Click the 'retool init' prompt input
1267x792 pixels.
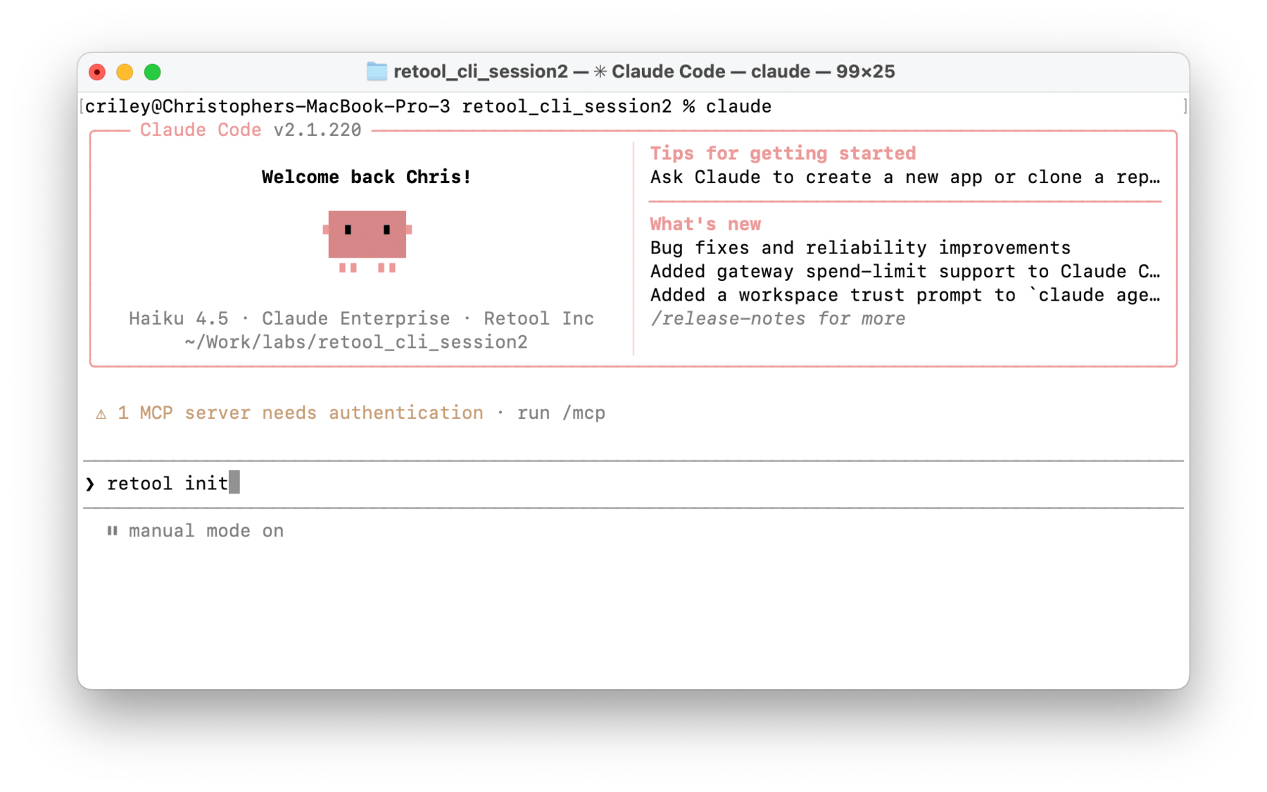pyautogui.click(x=633, y=484)
